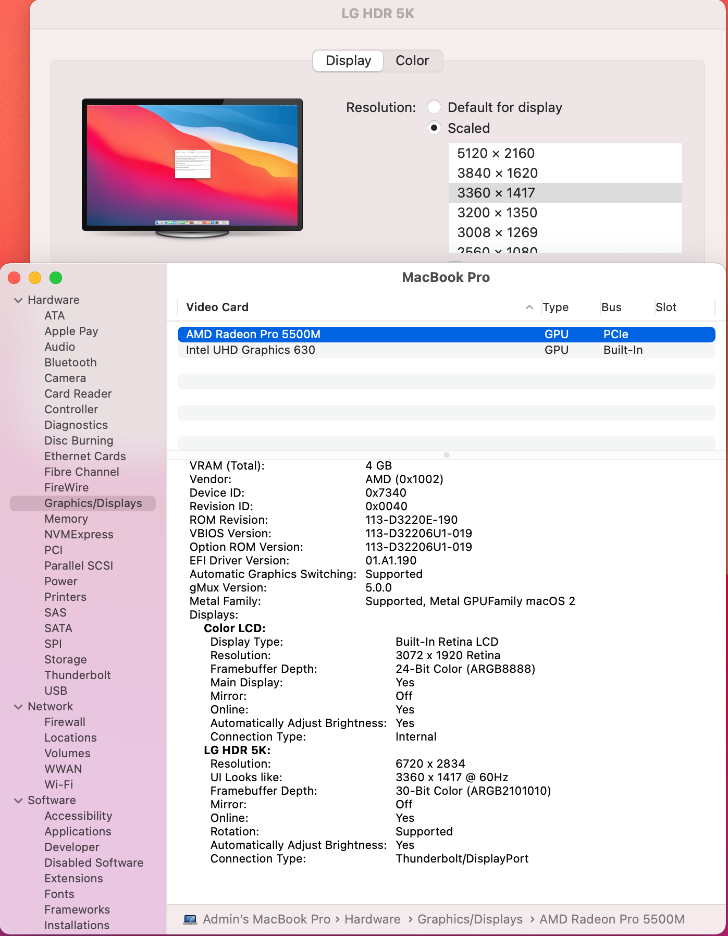Viewport: 728px width, 936px height.
Task: Select Graphics/Displays in sidebar
Action: pos(83,503)
